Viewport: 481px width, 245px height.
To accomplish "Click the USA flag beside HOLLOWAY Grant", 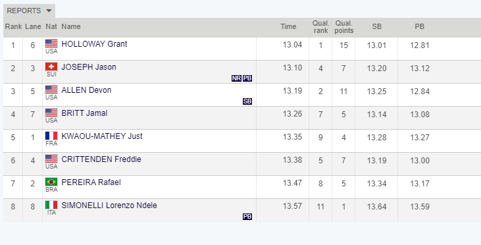I will (51, 43).
